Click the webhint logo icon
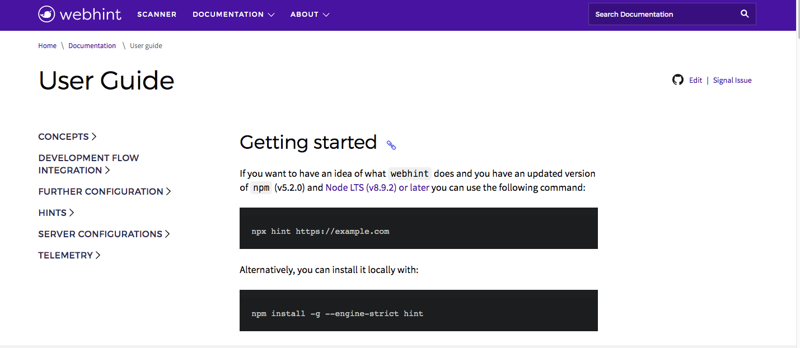The image size is (800, 348). click(45, 13)
